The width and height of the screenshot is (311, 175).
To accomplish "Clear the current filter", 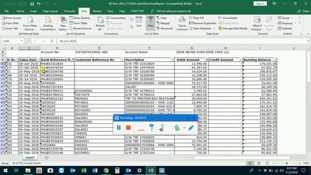I will coord(162,18).
